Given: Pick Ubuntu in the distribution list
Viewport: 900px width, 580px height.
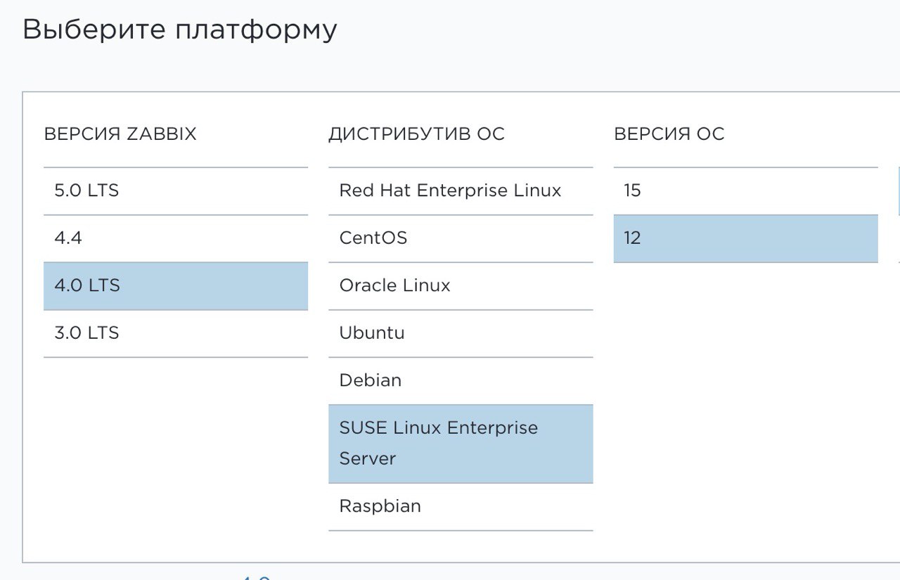Looking at the screenshot, I should pos(461,333).
